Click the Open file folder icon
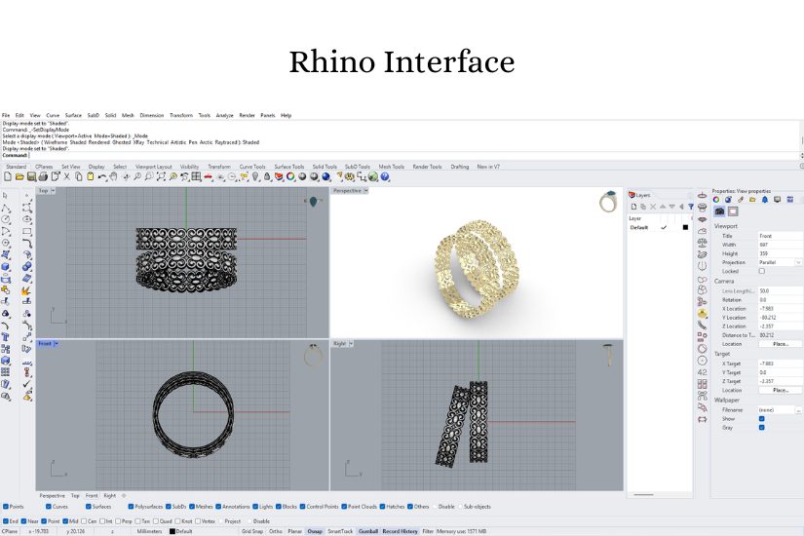The width and height of the screenshot is (804, 536). click(19, 176)
